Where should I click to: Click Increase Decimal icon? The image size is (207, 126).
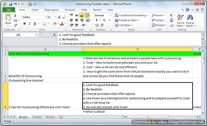point(97,25)
